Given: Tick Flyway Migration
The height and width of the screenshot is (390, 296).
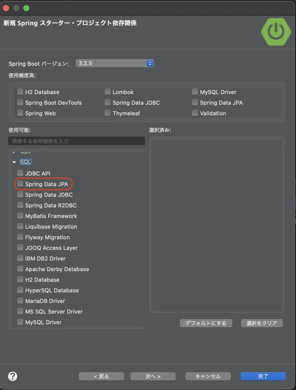Looking at the screenshot, I should point(20,237).
